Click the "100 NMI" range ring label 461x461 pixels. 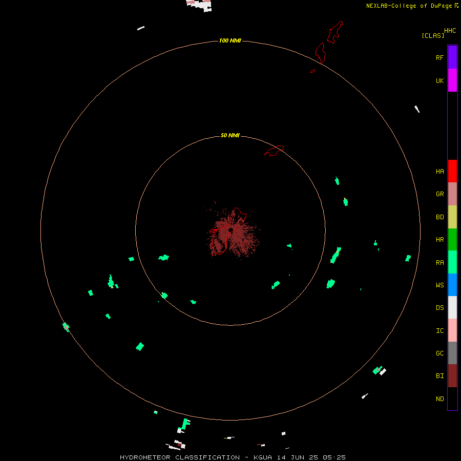point(230,40)
